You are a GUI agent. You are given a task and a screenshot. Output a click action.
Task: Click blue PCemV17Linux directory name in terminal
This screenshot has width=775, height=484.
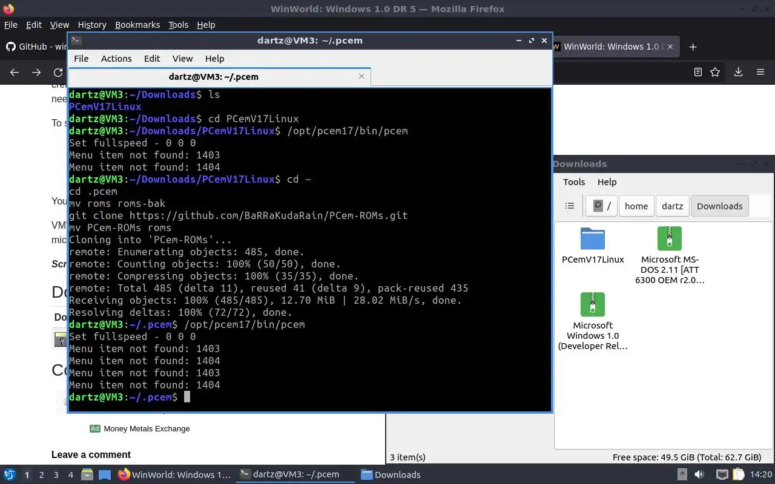coord(105,106)
